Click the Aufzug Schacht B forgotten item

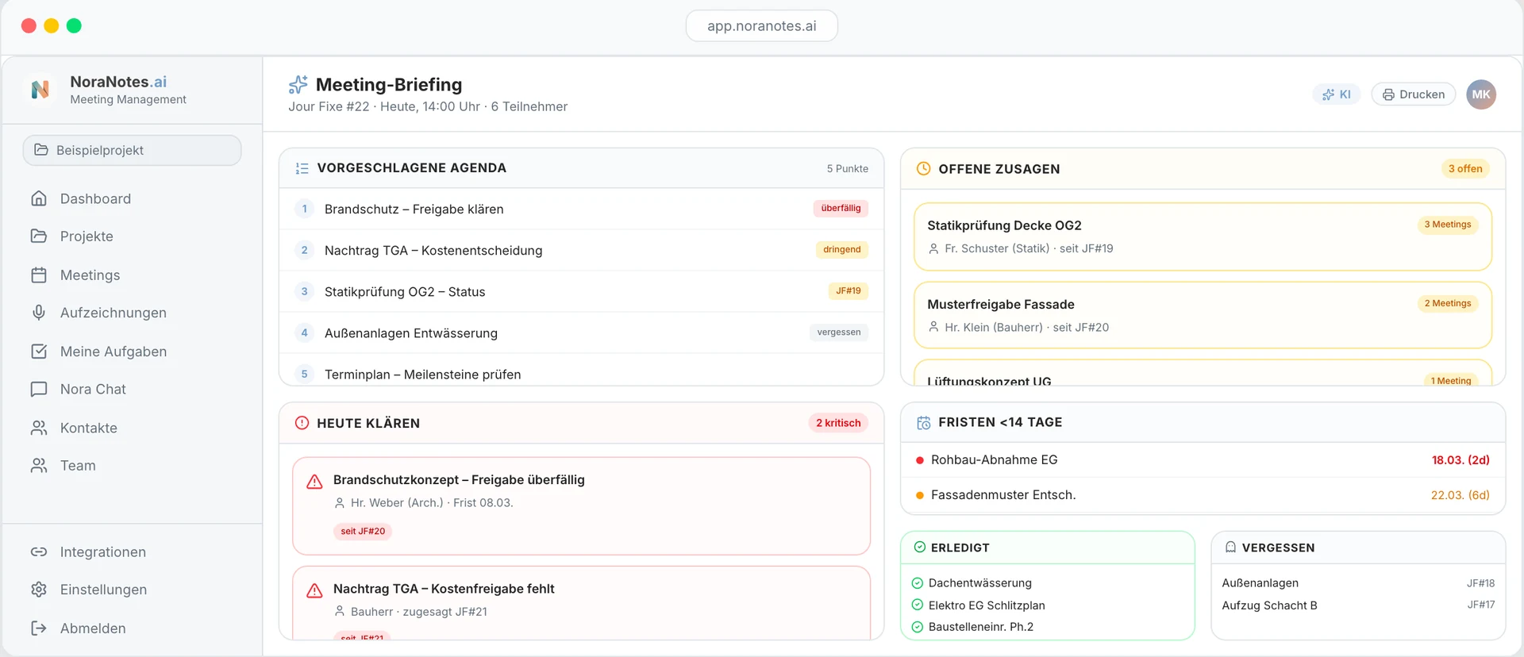click(1358, 605)
